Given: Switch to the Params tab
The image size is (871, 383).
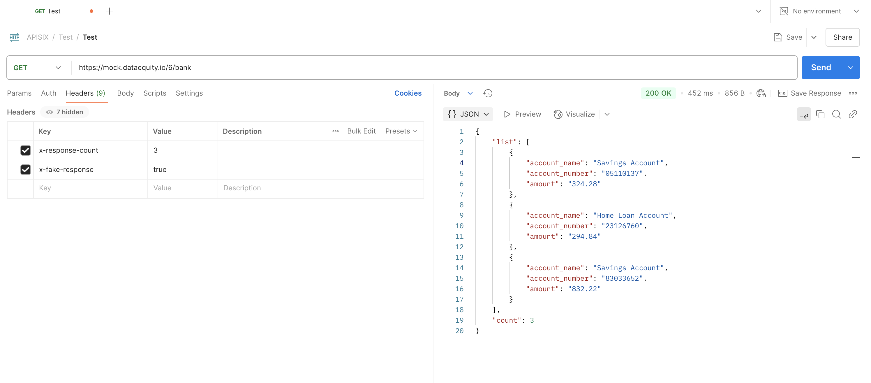Looking at the screenshot, I should coord(19,93).
